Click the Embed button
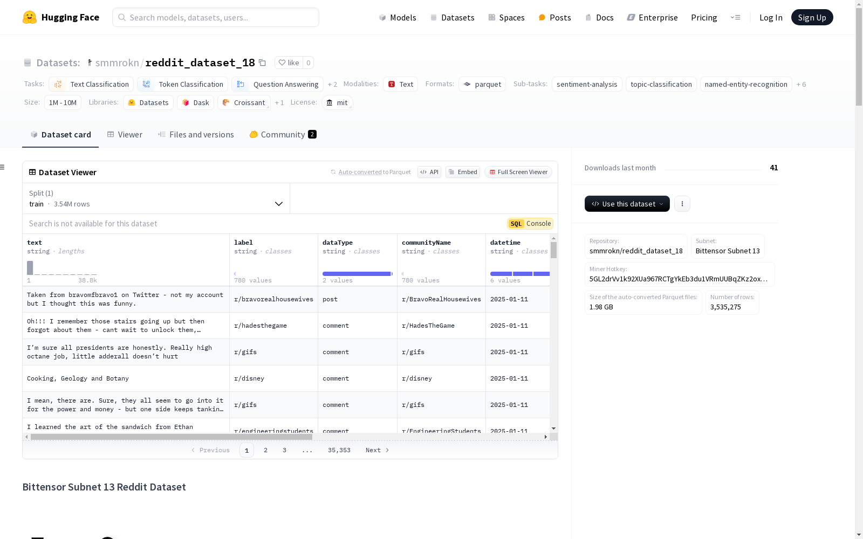Viewport: 863px width, 539px height. [463, 172]
